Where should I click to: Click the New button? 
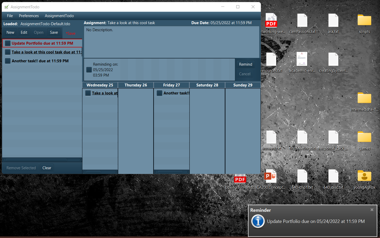[x=10, y=32]
